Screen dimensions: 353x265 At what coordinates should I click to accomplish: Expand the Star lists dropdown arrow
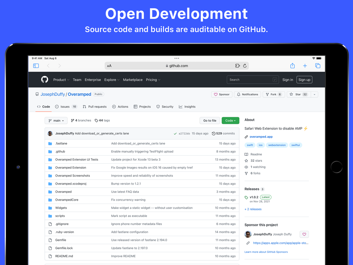click(x=315, y=94)
